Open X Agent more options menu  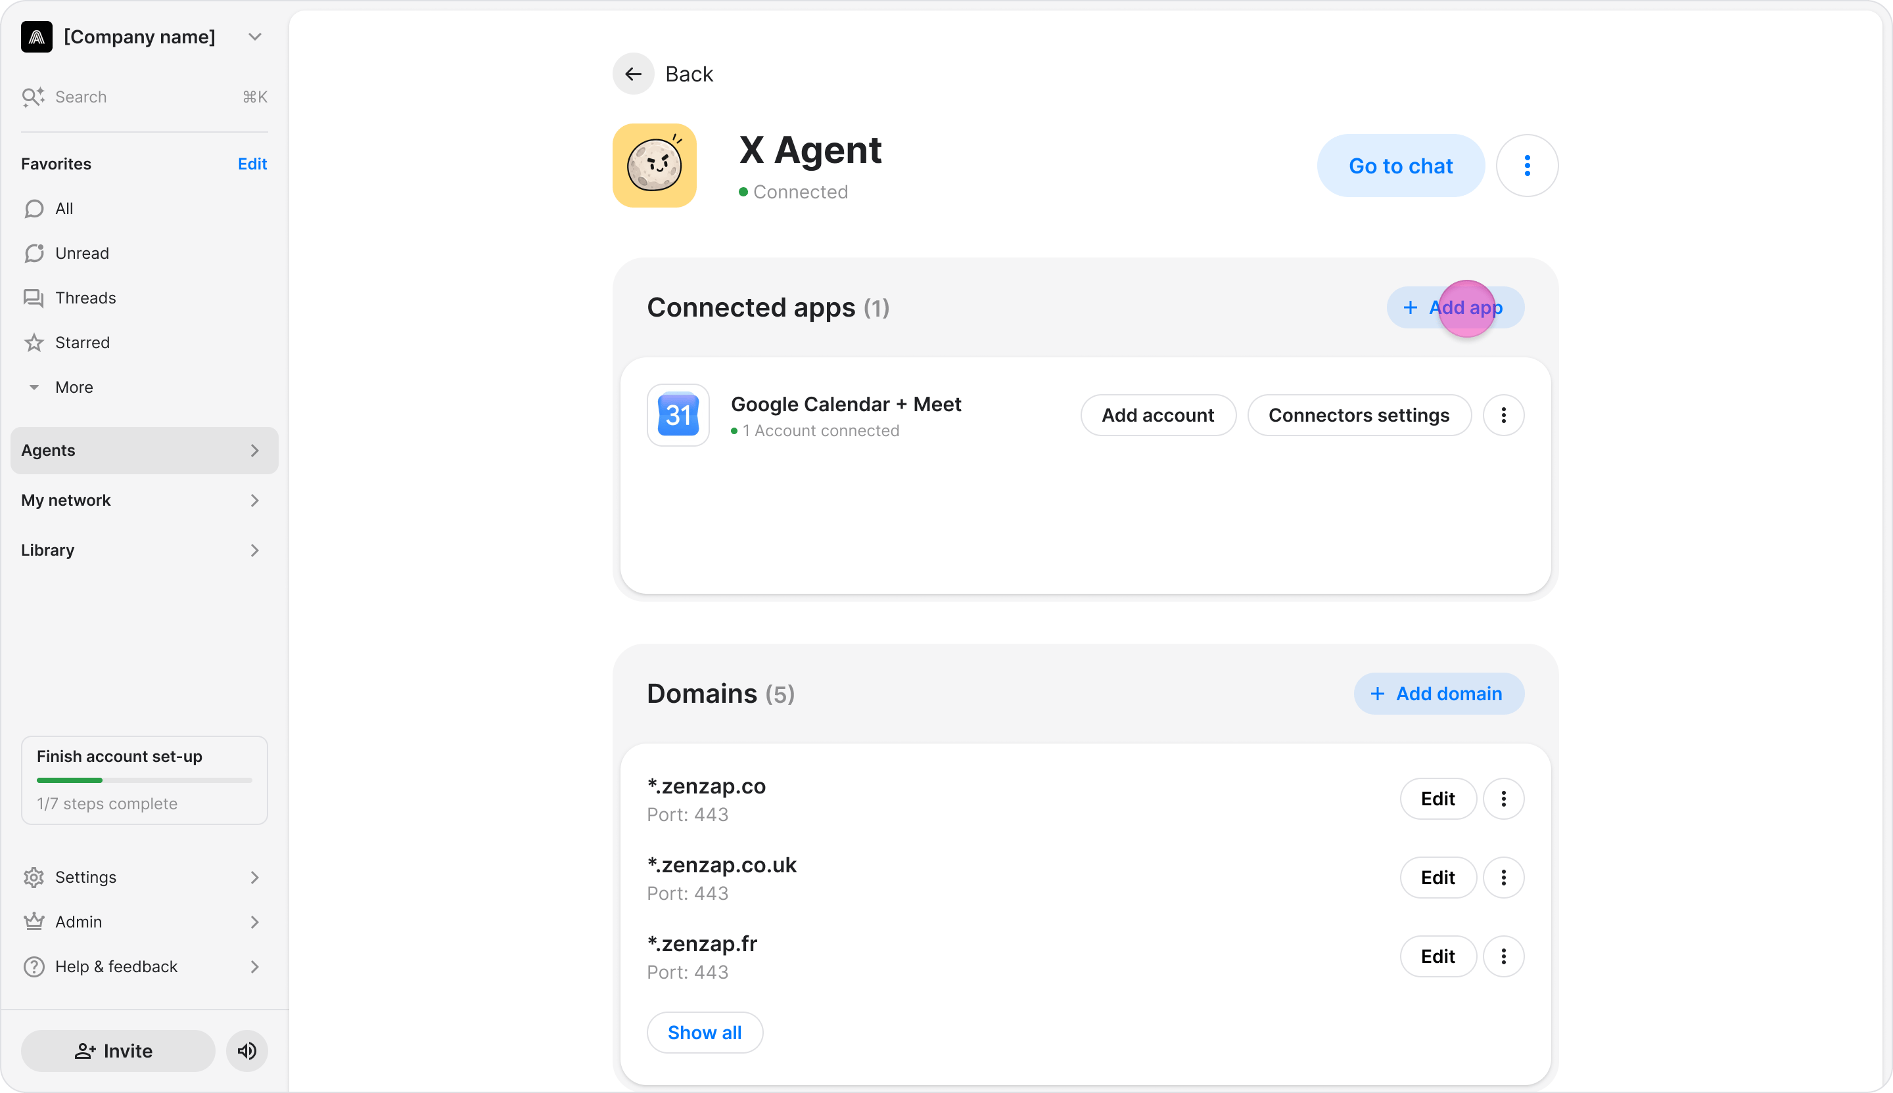[1526, 166]
